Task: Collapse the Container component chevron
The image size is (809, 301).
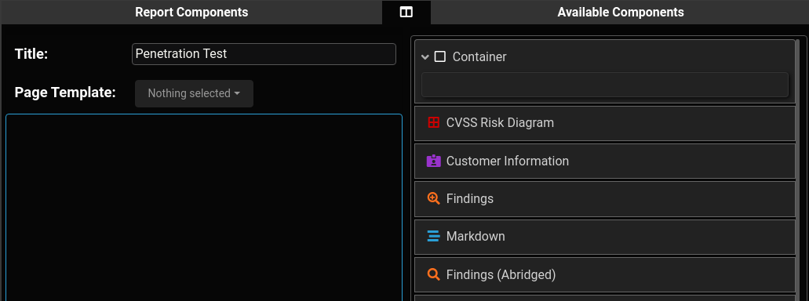Action: click(x=425, y=56)
